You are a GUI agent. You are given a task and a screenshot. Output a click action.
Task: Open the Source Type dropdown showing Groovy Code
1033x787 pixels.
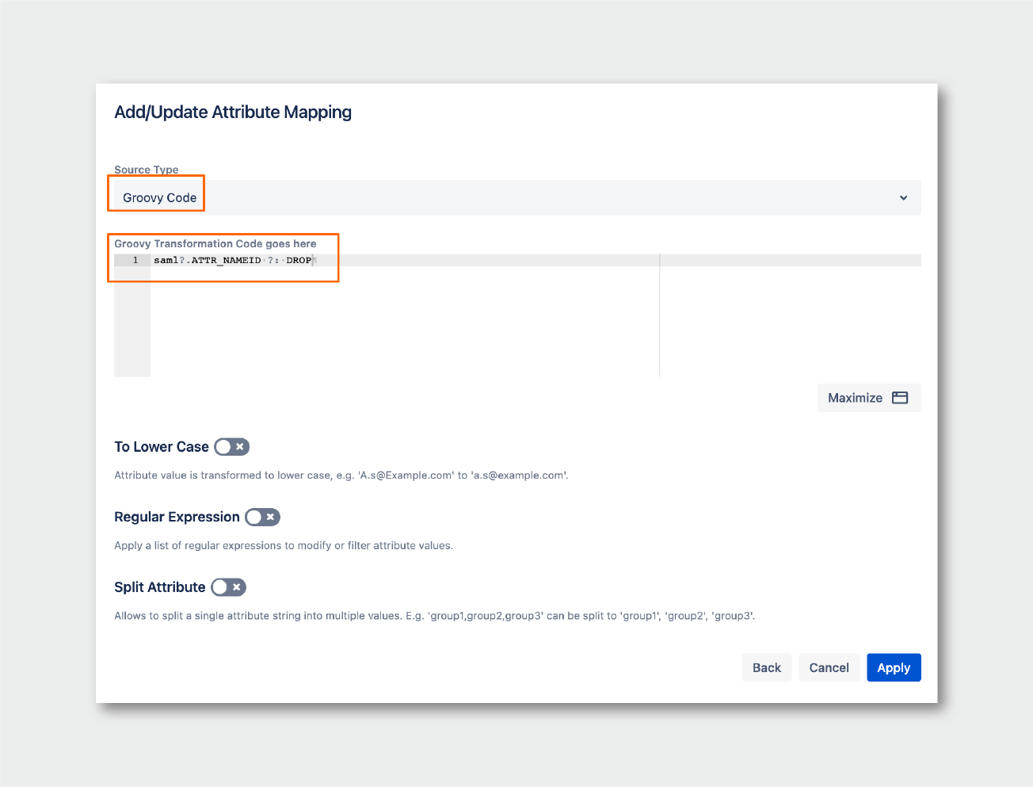517,197
